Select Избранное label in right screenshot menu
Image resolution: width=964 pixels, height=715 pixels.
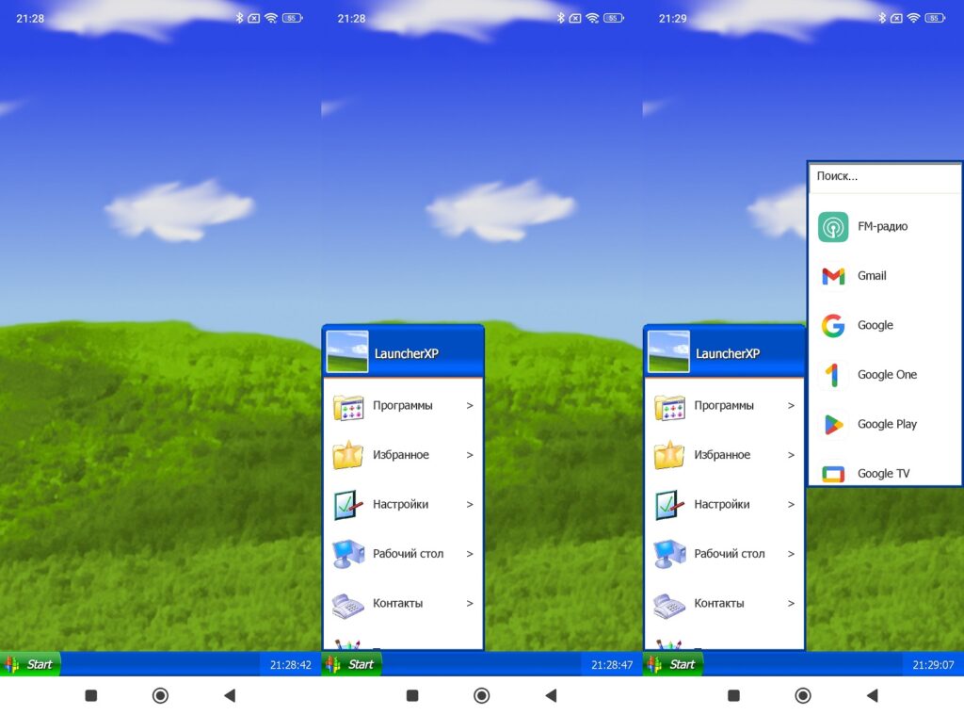722,455
